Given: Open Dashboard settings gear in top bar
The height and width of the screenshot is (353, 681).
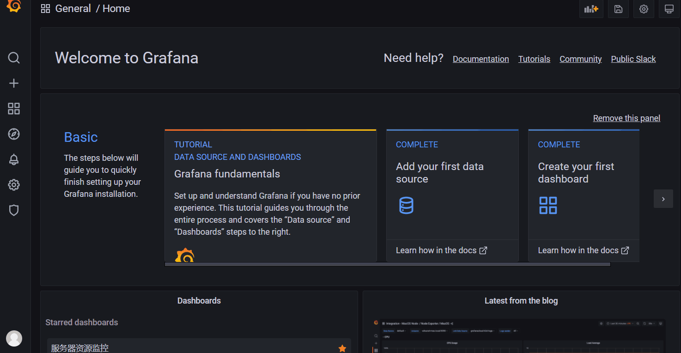Looking at the screenshot, I should 644,9.
